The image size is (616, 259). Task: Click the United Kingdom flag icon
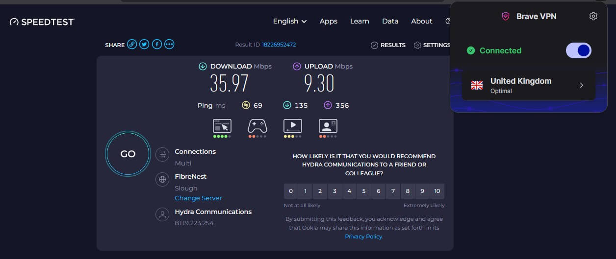coord(477,85)
